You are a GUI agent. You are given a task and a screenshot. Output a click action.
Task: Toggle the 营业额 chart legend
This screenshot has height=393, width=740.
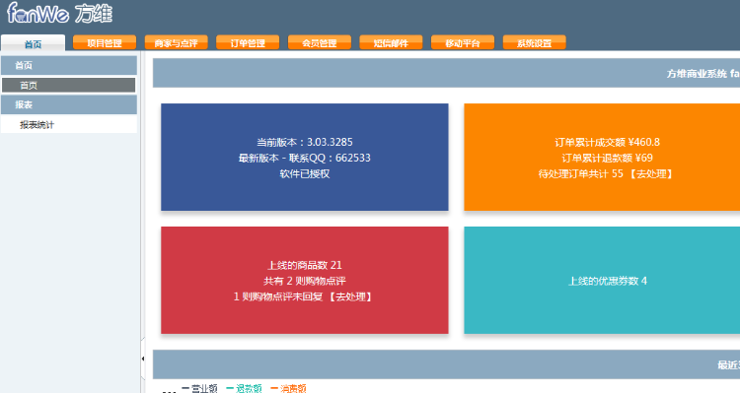(199, 389)
